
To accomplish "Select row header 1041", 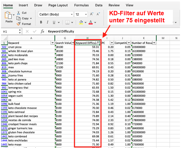I will 4,92.
